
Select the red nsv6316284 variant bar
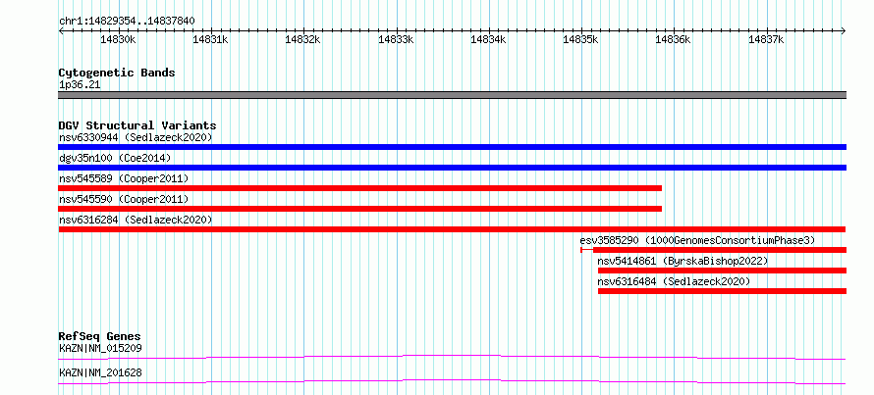pos(452,229)
